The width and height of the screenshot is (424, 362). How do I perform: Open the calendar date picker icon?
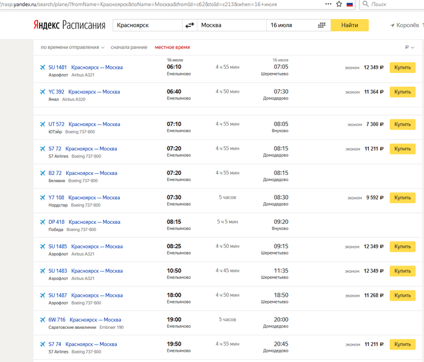coord(322,25)
